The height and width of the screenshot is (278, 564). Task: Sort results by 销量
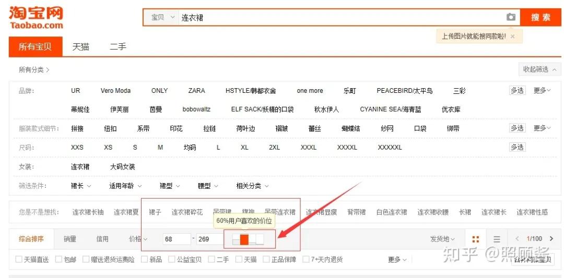point(70,239)
